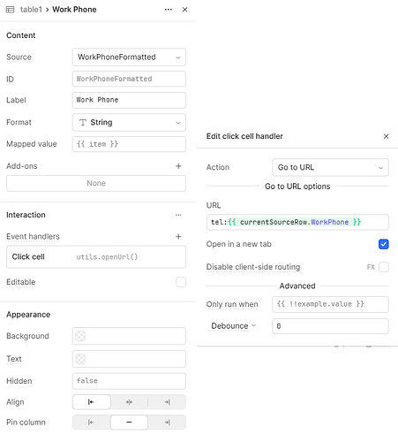Click the table1 breadcrumb link
The width and height of the screenshot is (398, 442).
pos(31,10)
